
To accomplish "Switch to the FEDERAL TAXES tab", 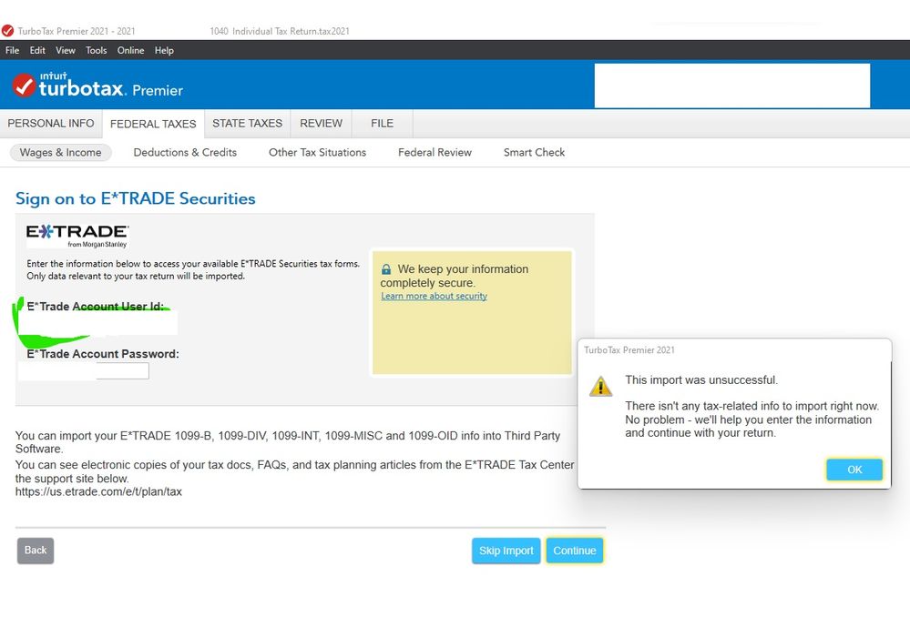I will [x=153, y=124].
